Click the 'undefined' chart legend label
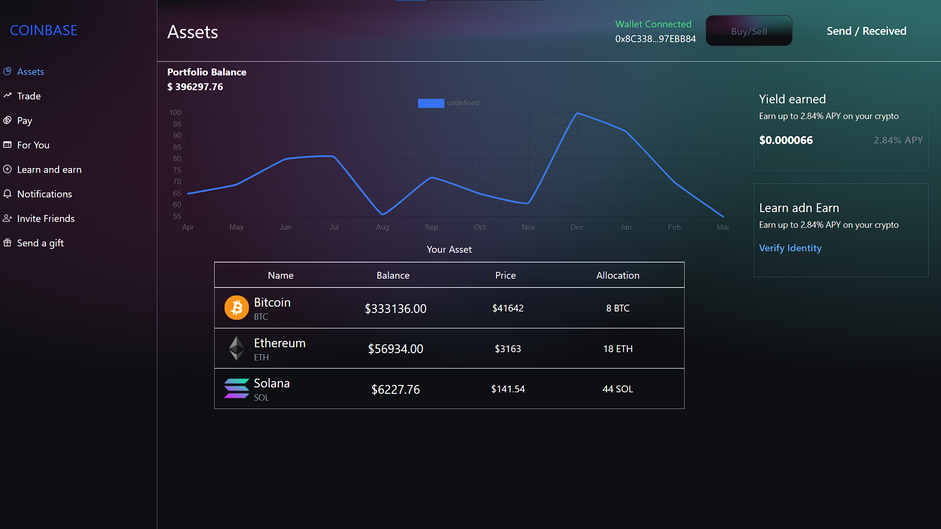 [463, 103]
